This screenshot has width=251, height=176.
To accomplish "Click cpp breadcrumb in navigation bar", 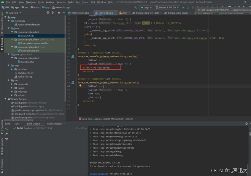I will (x=46, y=7).
